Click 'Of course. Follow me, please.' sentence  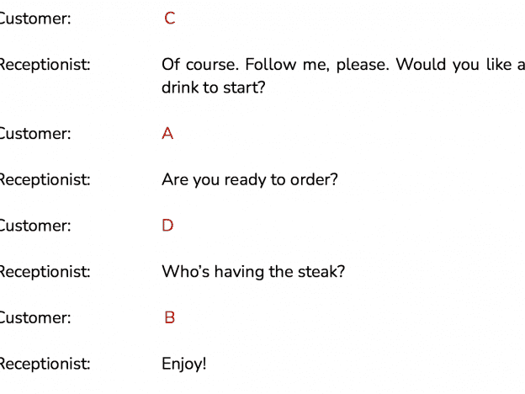coord(276,65)
